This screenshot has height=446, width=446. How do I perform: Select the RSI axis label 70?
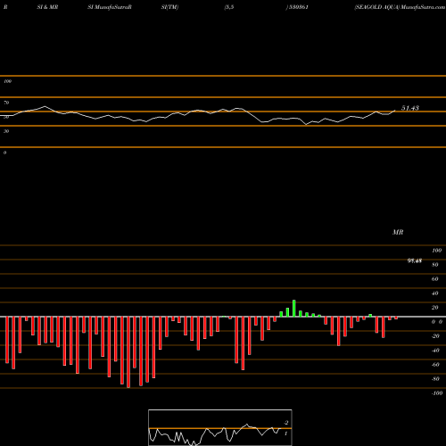[6, 103]
